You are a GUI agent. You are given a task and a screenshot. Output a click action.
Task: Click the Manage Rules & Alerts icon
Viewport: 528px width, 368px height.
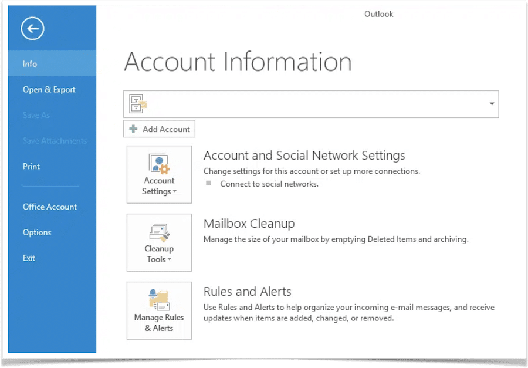(159, 300)
